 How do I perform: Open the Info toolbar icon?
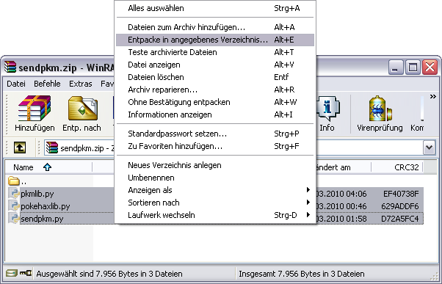[327, 109]
